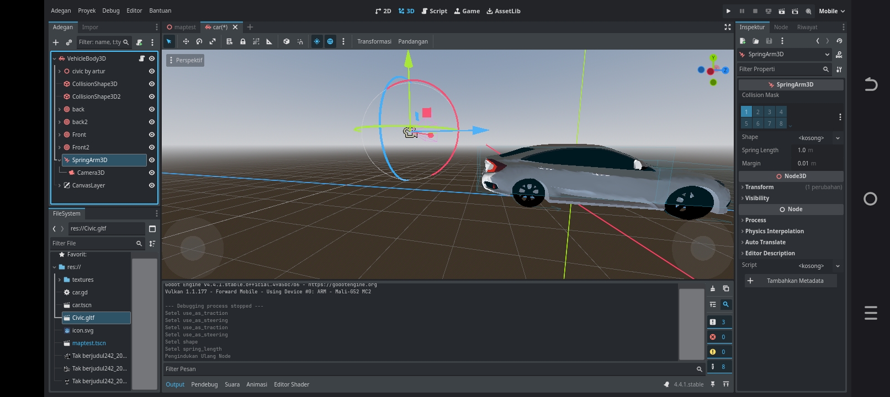890x397 pixels.
Task: Lock the selected node with padlock icon
Action: point(243,41)
